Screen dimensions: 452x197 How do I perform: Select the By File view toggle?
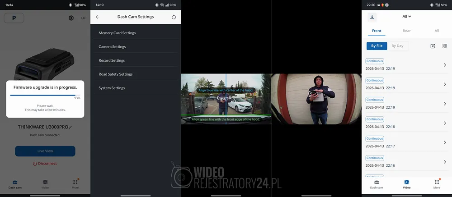[377, 46]
